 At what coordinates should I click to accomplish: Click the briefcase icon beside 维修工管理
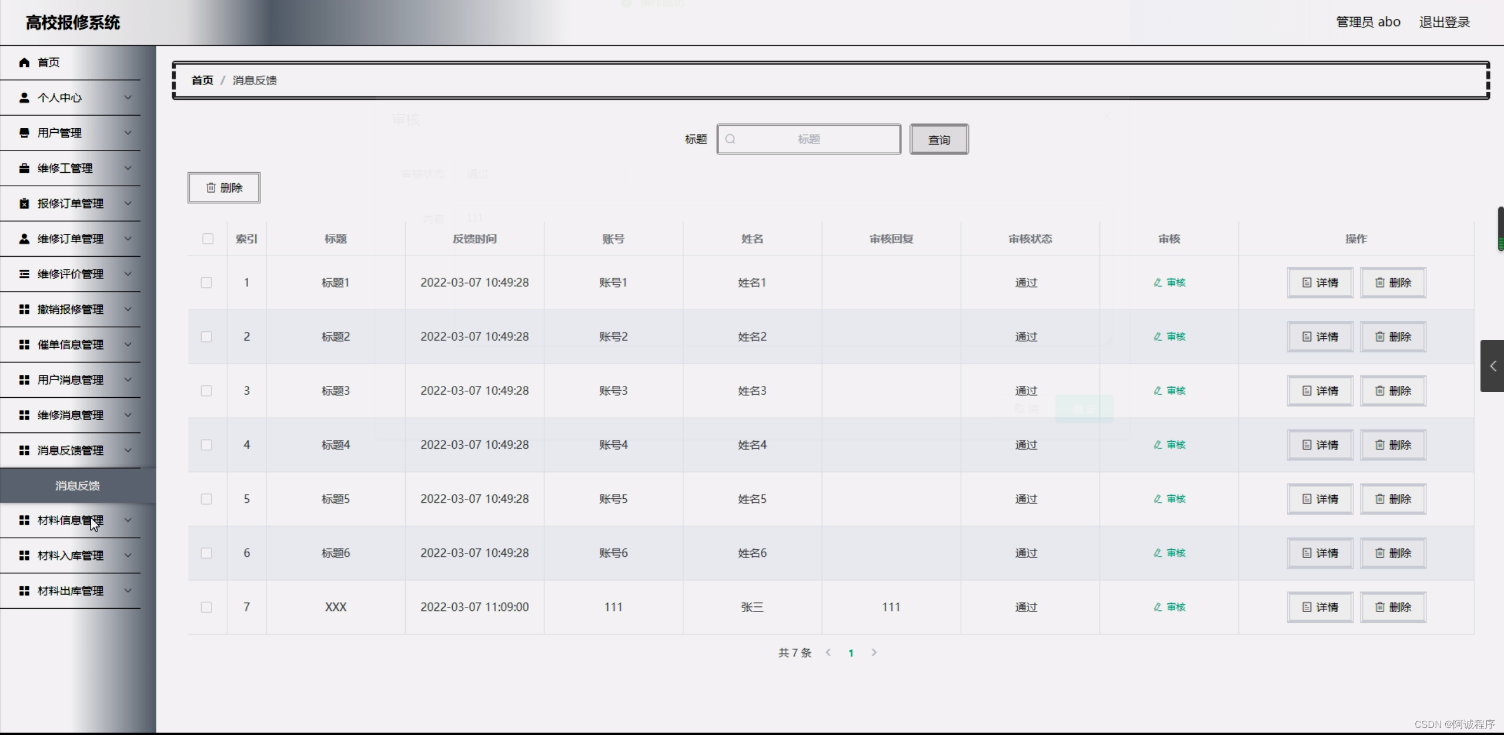click(24, 168)
